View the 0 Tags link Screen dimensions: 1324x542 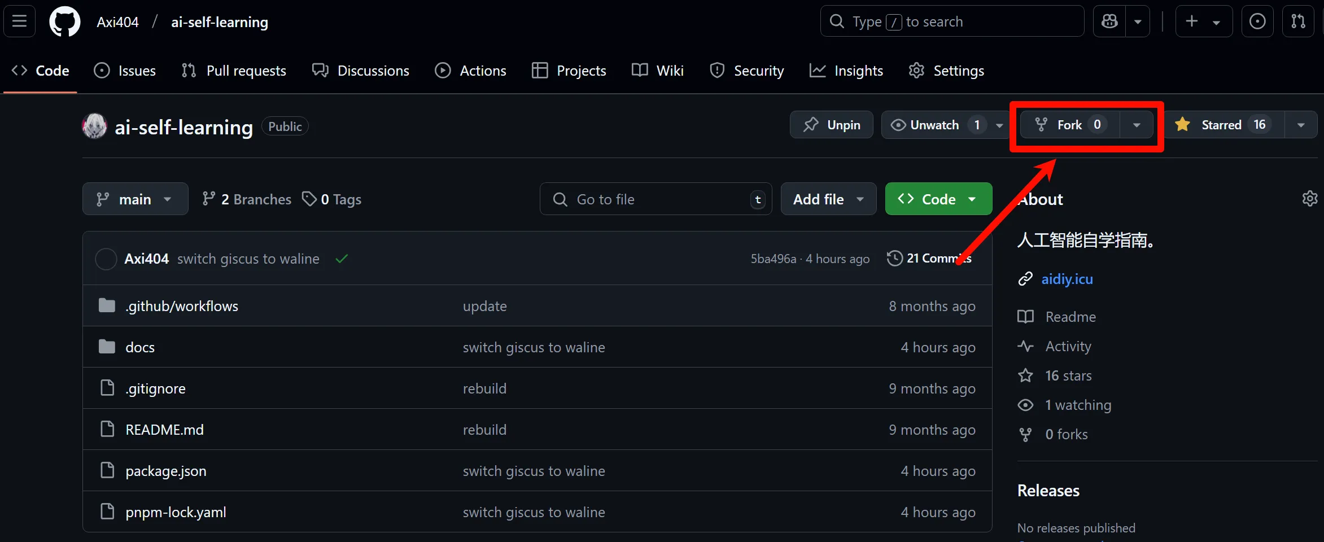332,199
